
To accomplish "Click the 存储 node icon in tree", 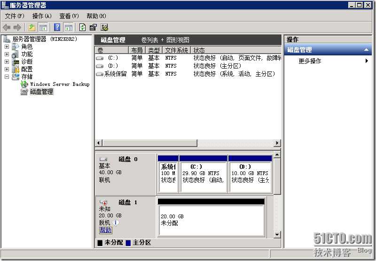I will click(x=16, y=77).
